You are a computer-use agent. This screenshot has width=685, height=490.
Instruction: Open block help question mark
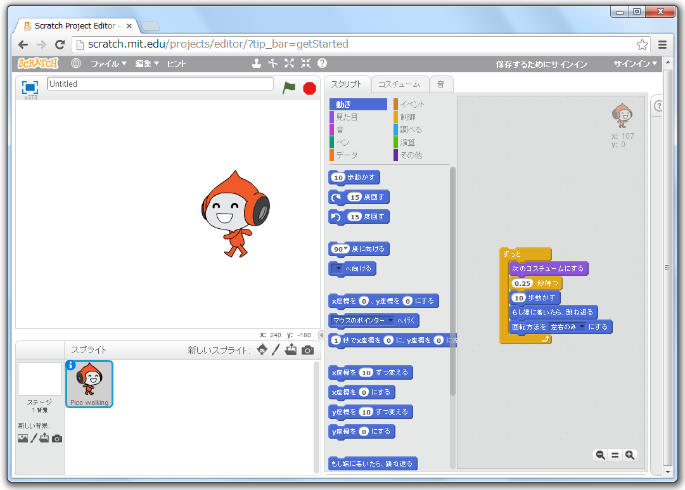coord(322,63)
